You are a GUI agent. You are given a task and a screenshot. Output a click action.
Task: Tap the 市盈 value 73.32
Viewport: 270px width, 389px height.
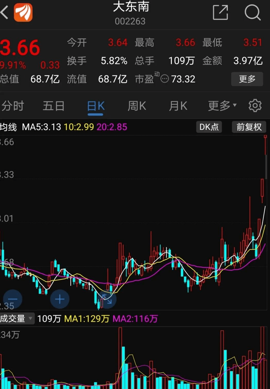[x=183, y=79]
